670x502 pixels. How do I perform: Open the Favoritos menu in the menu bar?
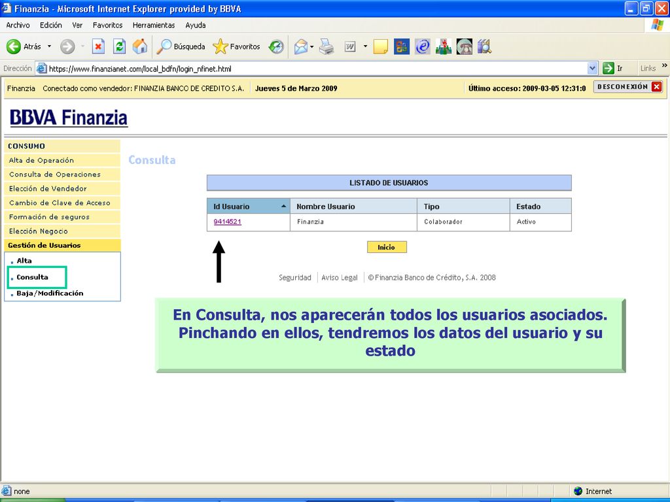click(x=108, y=25)
